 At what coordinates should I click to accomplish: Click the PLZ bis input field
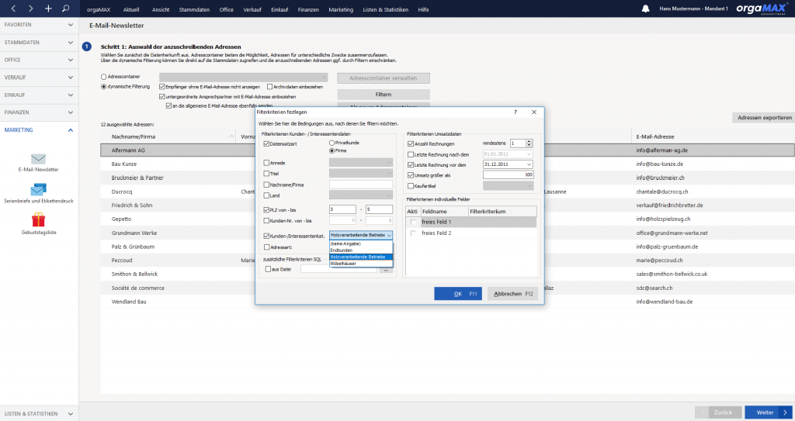tap(379, 209)
